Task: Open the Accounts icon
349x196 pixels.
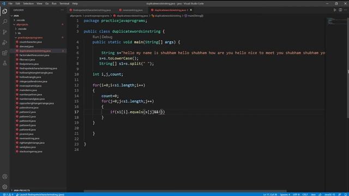Action: click(5, 176)
